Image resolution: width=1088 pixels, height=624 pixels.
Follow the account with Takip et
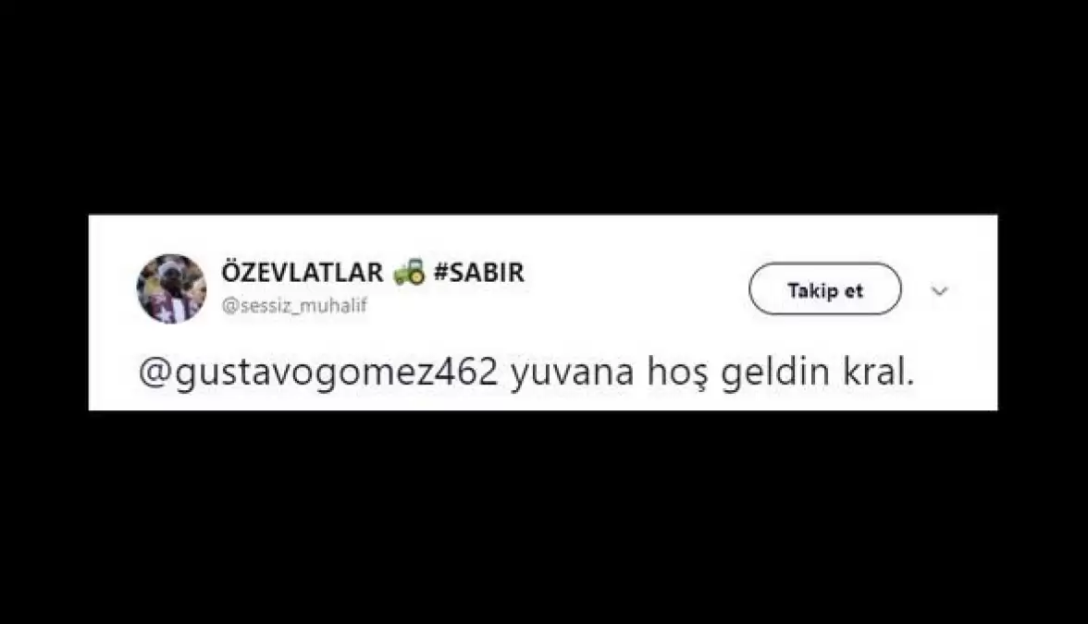click(825, 289)
